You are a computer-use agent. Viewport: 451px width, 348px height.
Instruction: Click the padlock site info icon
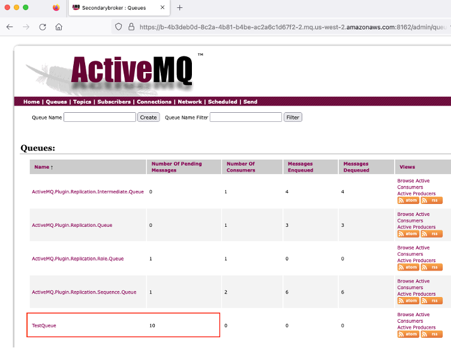(131, 27)
